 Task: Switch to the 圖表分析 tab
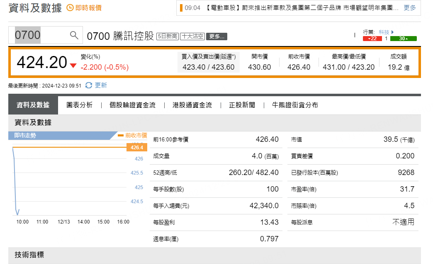(x=80, y=105)
